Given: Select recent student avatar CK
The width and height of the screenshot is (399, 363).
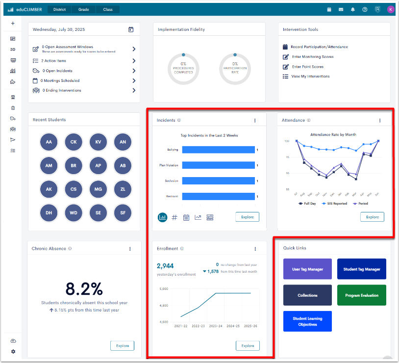Looking at the screenshot, I should pos(74,142).
